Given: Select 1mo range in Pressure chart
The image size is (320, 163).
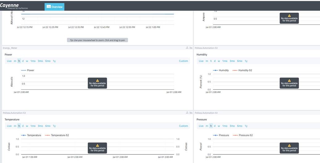Looking at the screenshot, I should [225, 126].
